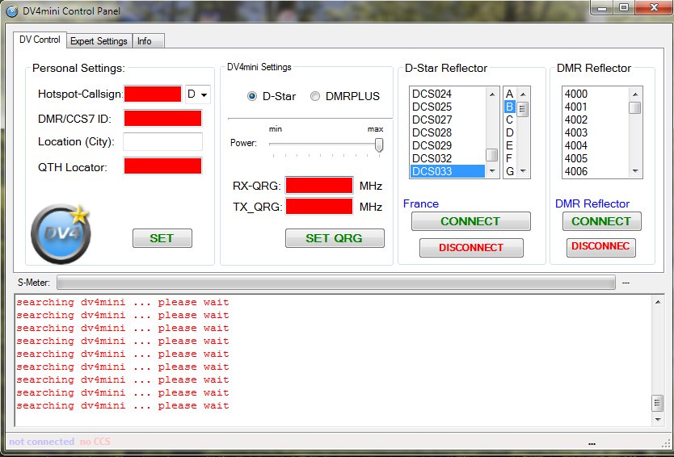This screenshot has width=674, height=457.
Task: Select module B in the module list
Action: point(510,107)
